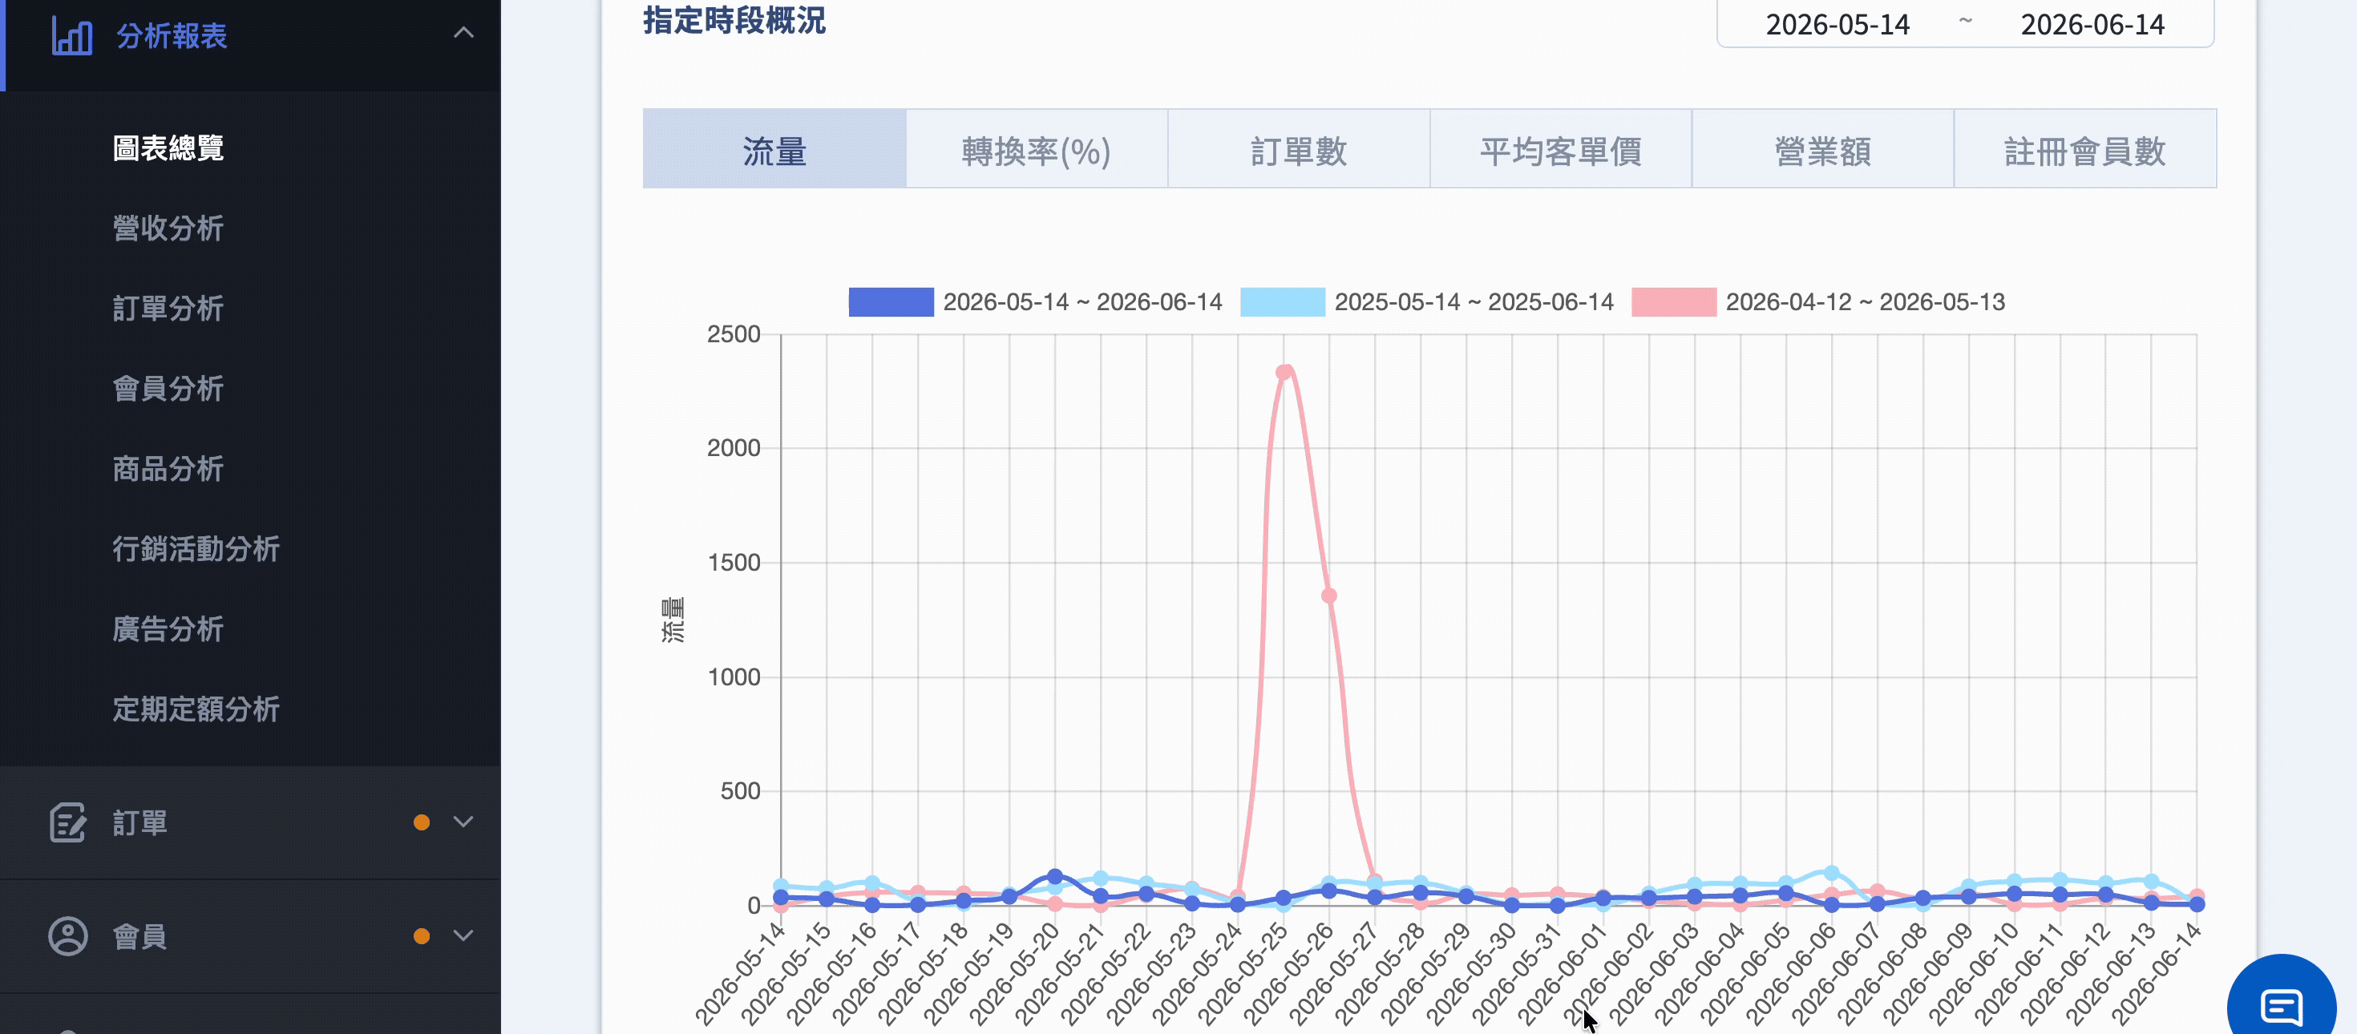This screenshot has height=1034, width=2357.
Task: Select the 流量 tab
Action: (x=774, y=149)
